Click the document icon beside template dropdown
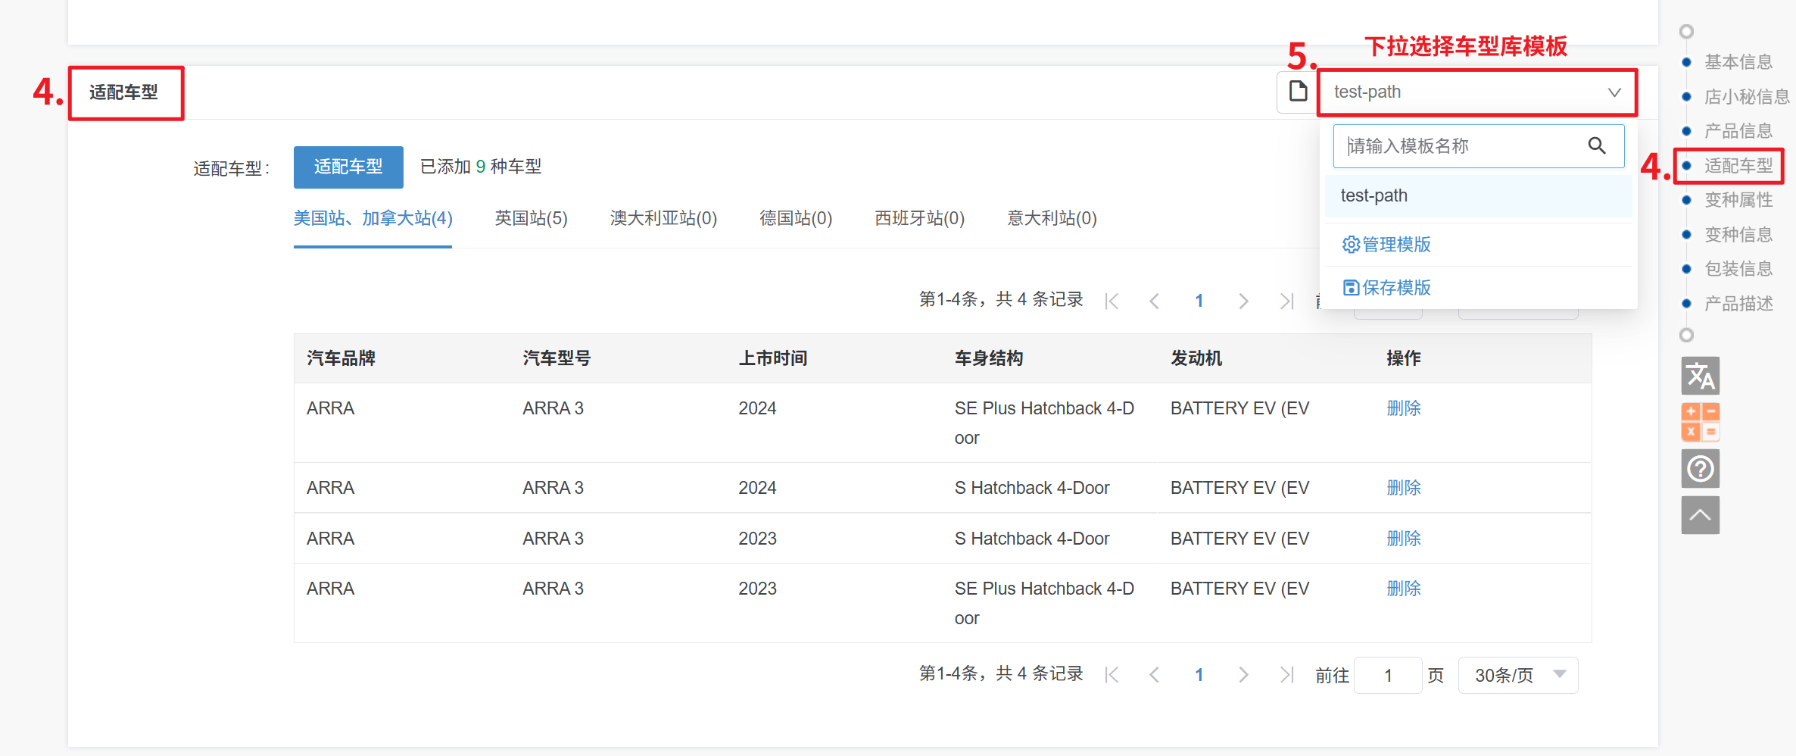This screenshot has height=756, width=1796. (1298, 92)
